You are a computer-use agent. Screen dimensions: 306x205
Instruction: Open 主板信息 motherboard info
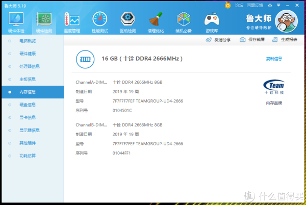[28, 79]
